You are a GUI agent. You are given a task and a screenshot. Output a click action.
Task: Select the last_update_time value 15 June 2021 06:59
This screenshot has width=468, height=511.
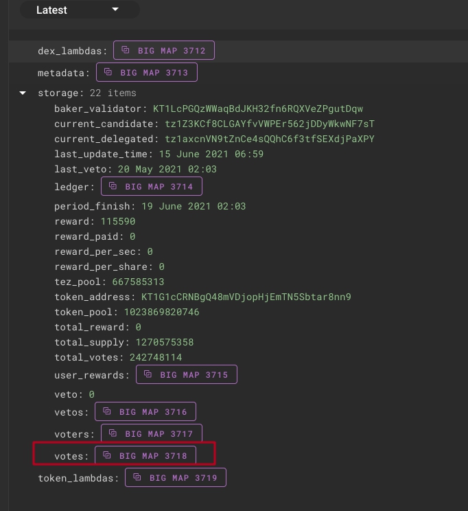pyautogui.click(x=211, y=154)
